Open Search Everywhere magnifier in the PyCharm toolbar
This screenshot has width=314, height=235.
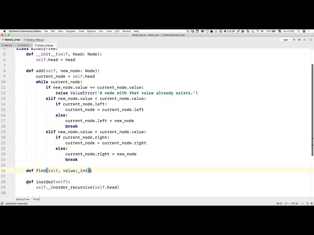(x=311, y=40)
